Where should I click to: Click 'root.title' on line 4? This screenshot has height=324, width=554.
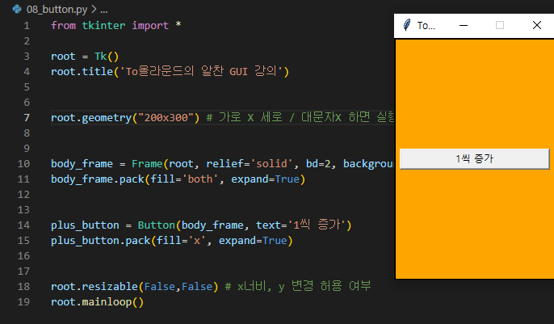point(82,72)
